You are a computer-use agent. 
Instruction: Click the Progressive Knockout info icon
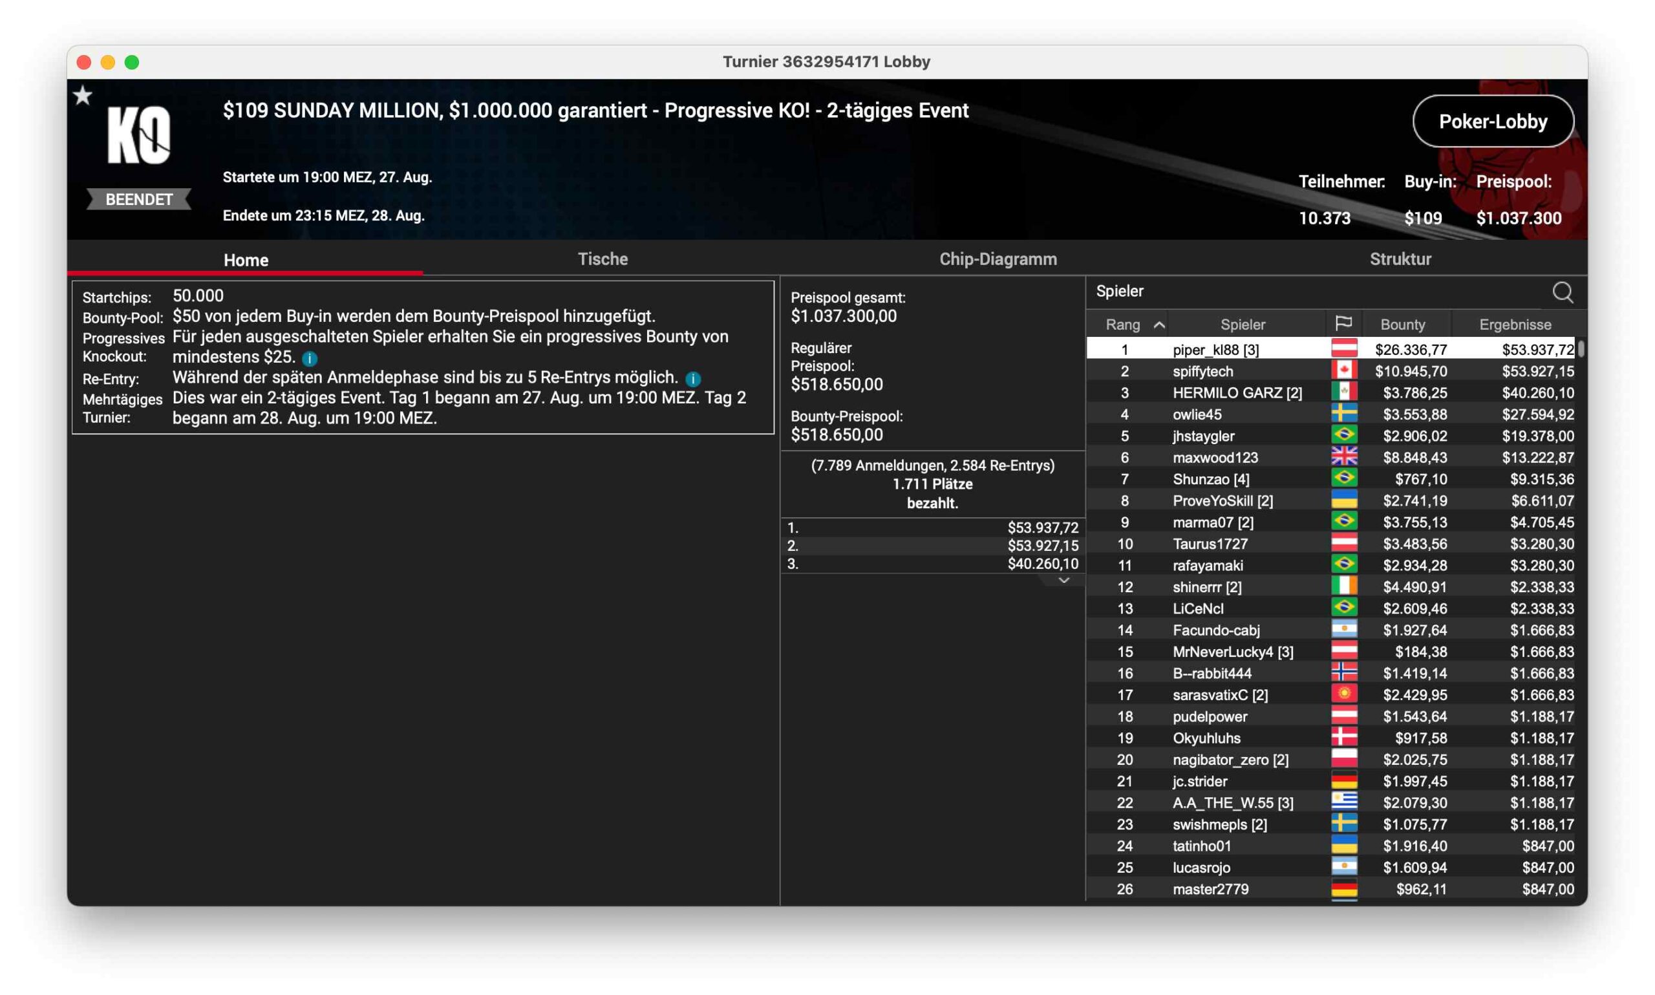(x=309, y=358)
